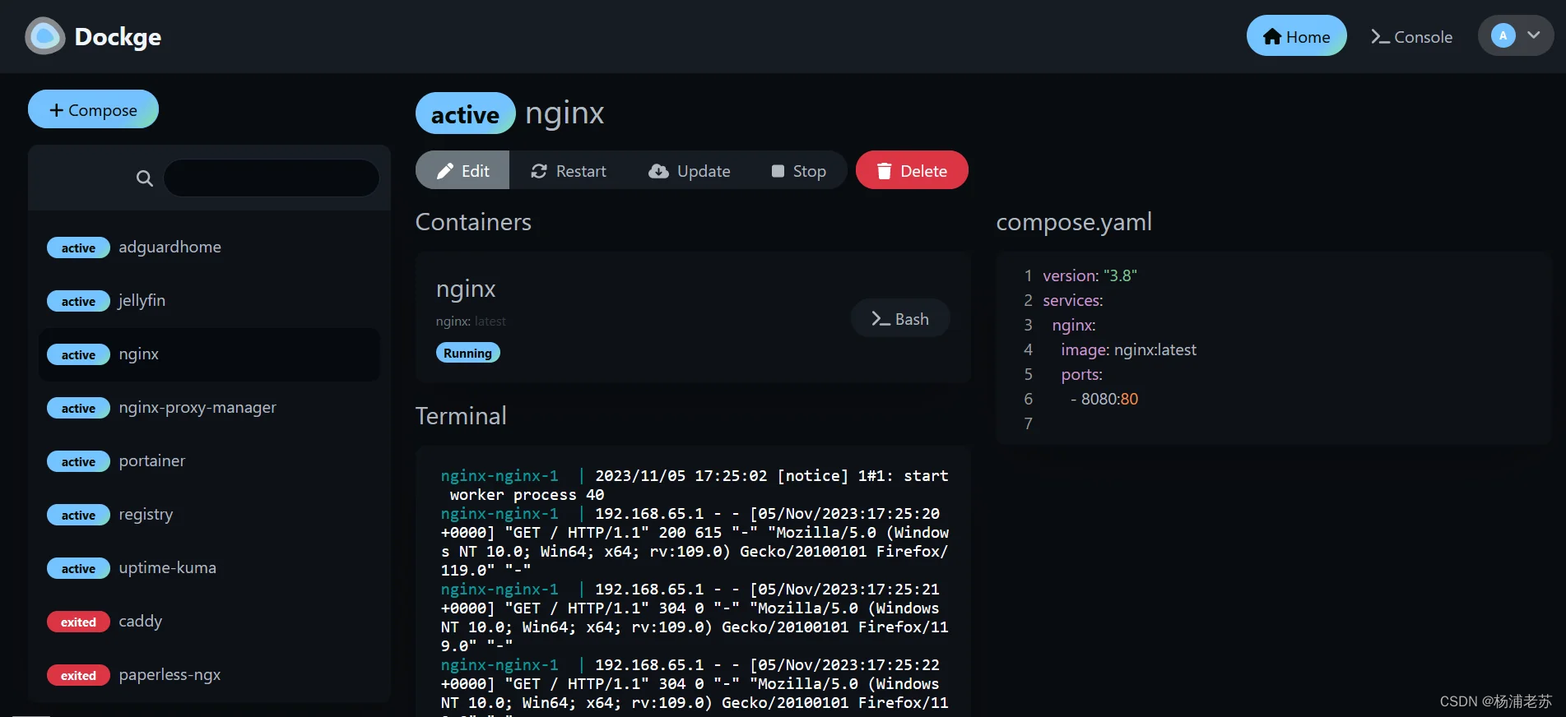Delete the nginx stack

point(912,170)
